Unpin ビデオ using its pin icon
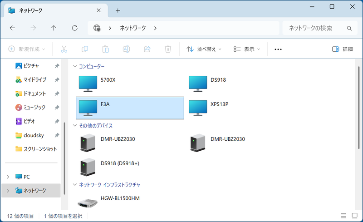363x222 pixels. pos(57,121)
